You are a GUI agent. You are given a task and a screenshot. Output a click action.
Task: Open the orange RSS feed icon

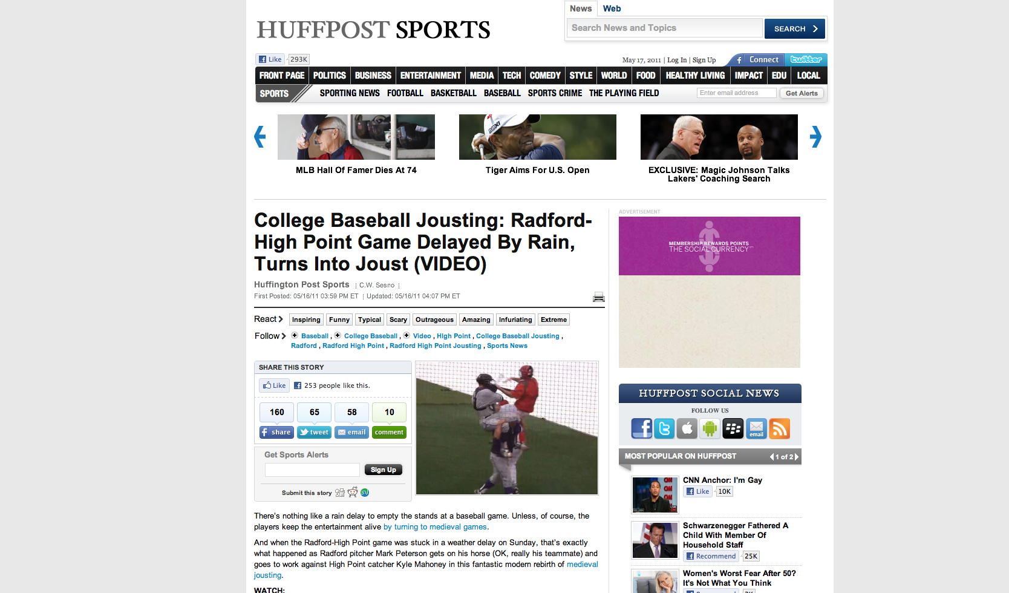pos(779,428)
